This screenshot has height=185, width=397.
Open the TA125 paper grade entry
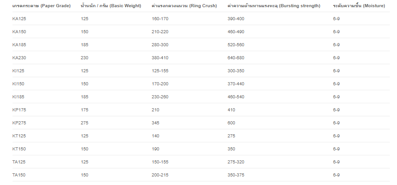[19, 162]
